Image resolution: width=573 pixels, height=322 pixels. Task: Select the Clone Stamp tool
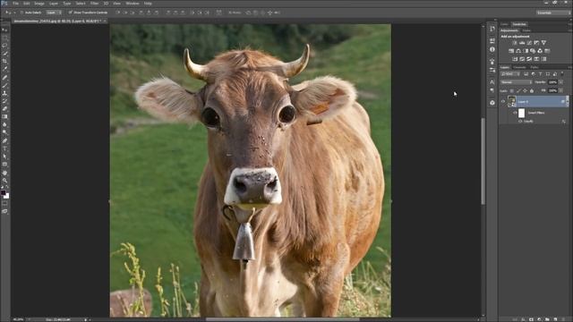(4, 93)
